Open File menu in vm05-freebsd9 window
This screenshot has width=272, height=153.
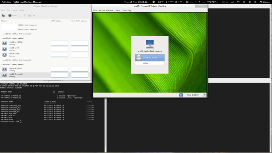(95, 11)
